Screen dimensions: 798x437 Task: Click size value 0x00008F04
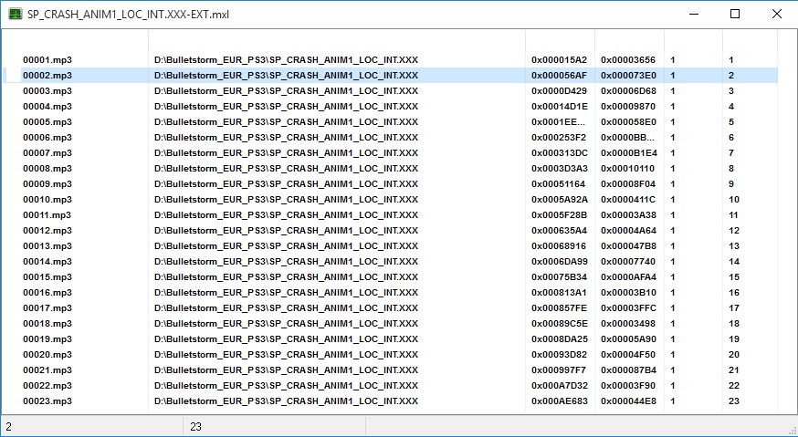click(628, 184)
